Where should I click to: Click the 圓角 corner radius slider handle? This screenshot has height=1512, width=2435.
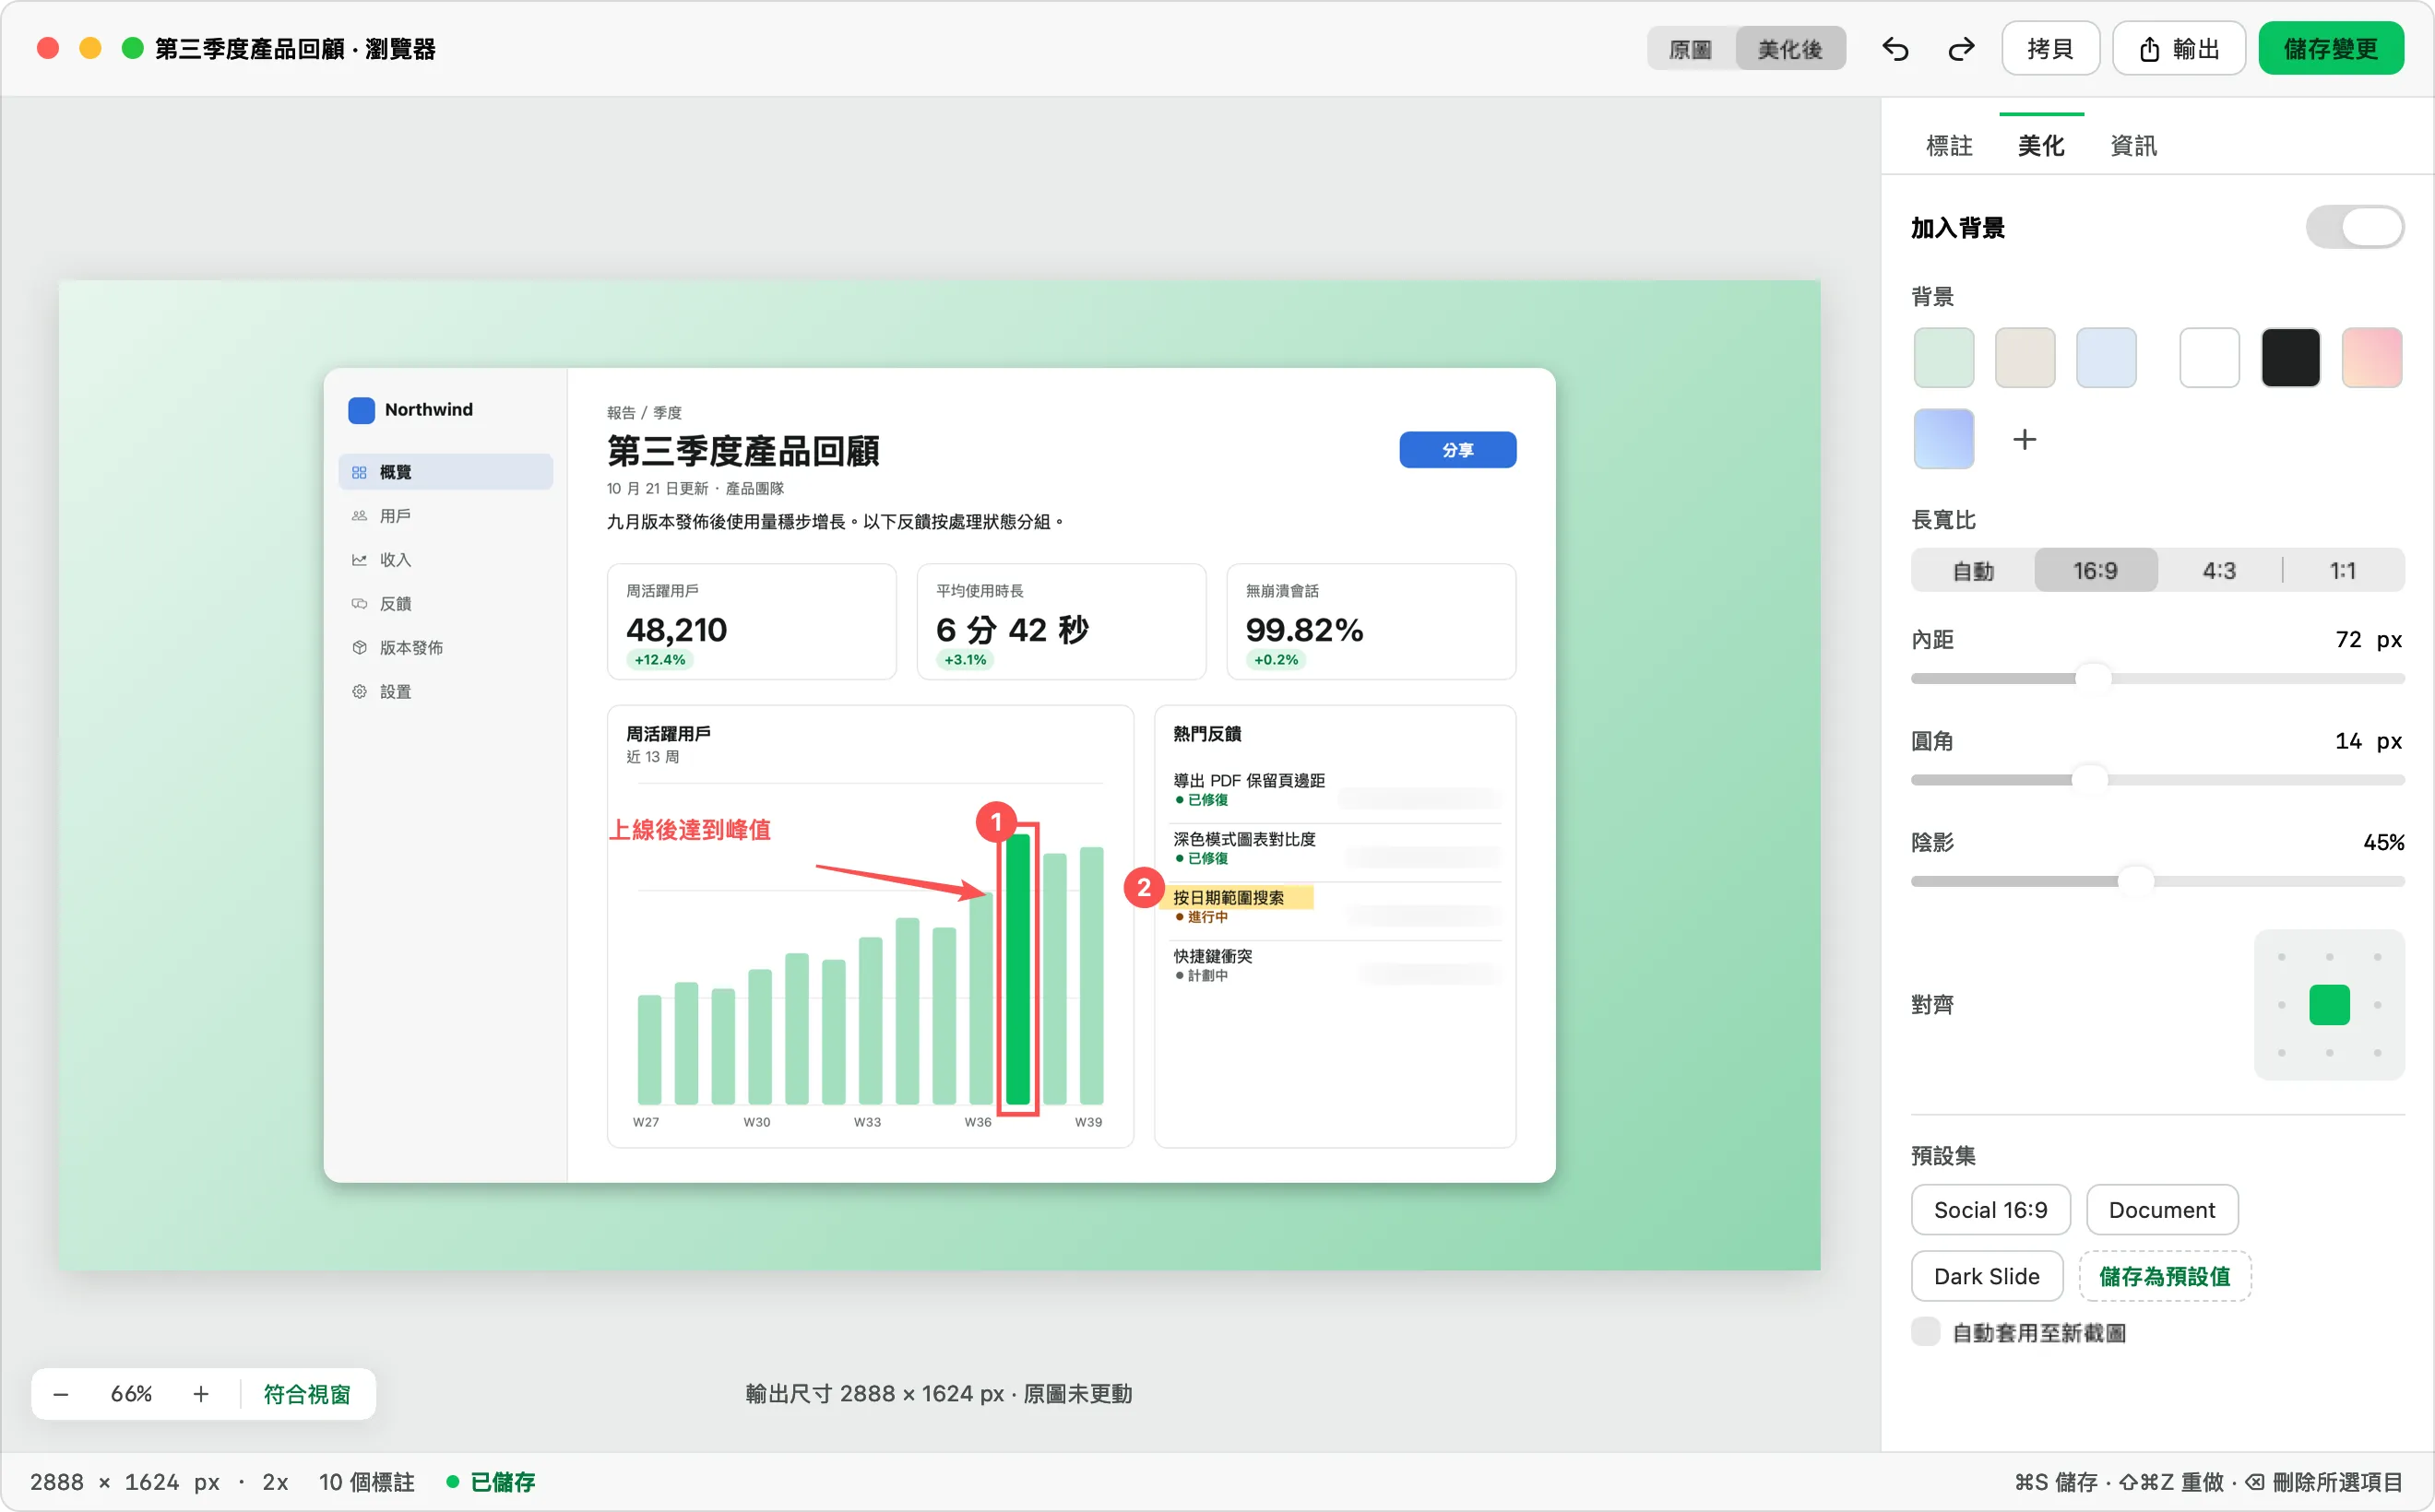tap(2089, 780)
